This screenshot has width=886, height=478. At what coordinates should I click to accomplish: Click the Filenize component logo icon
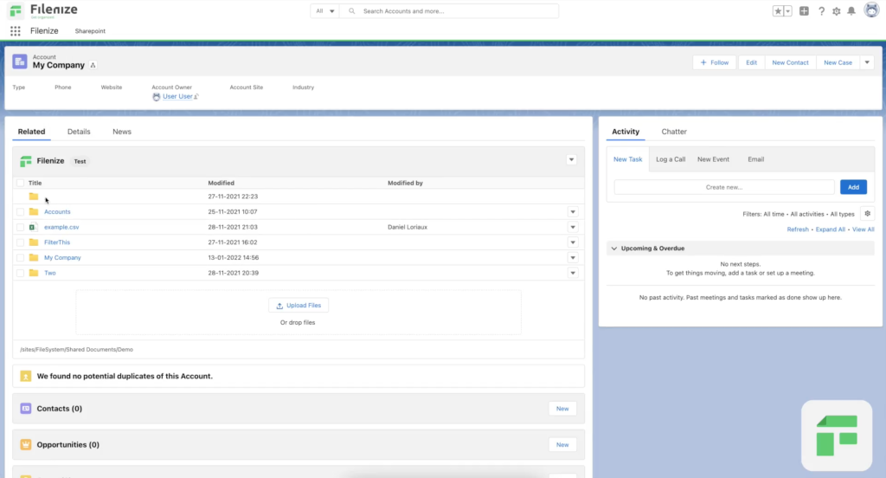[25, 161]
